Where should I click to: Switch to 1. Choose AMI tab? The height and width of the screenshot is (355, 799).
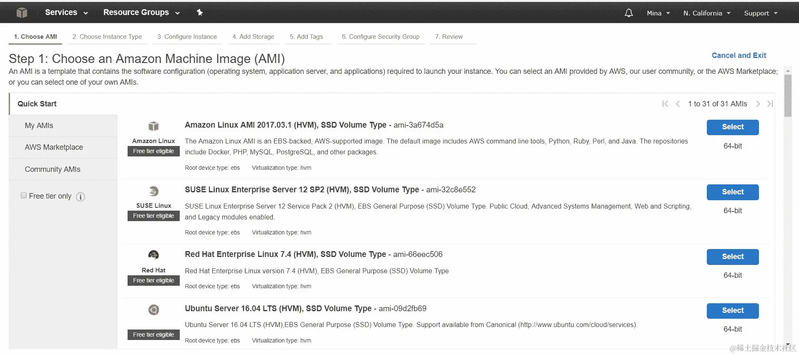[35, 37]
